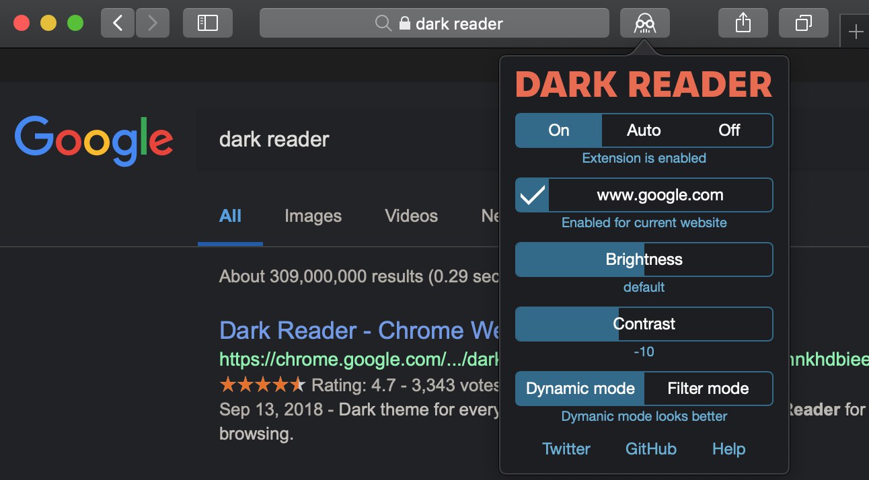Image resolution: width=869 pixels, height=480 pixels.
Task: Click the Safari address bar
Action: [x=434, y=23]
